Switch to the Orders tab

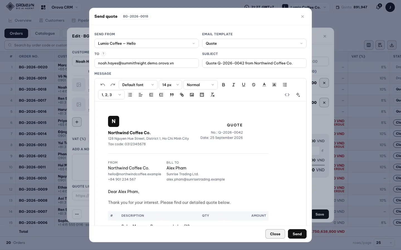(16, 33)
